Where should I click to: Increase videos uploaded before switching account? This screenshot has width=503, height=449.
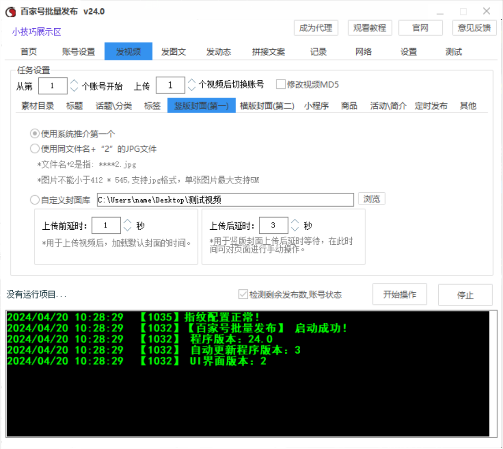[x=191, y=81]
